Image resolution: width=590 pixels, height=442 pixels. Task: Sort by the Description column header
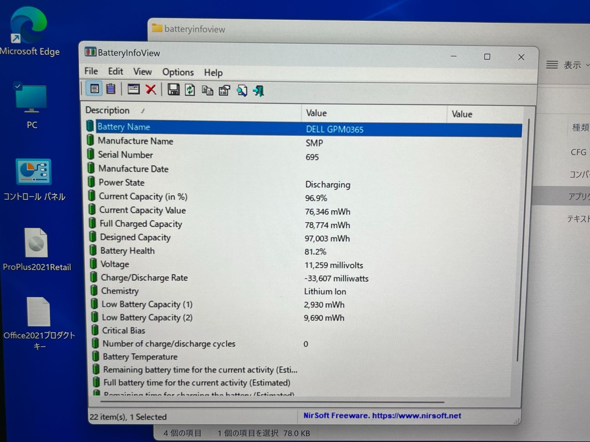coord(192,111)
